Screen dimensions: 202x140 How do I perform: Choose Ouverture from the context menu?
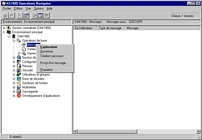pos(55,51)
